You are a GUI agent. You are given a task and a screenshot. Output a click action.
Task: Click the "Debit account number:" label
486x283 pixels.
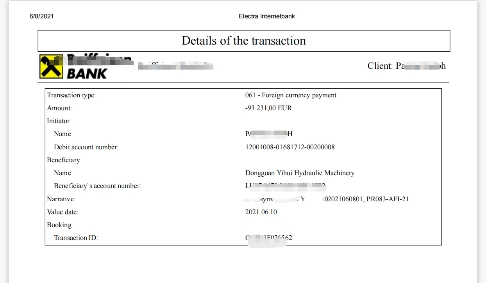[86, 147]
